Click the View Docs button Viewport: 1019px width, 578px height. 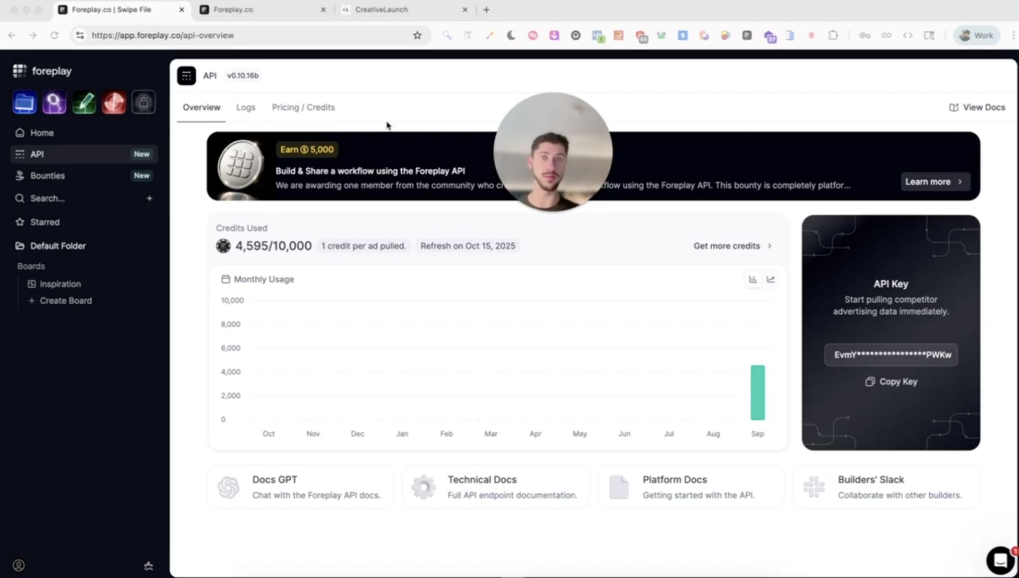point(977,107)
